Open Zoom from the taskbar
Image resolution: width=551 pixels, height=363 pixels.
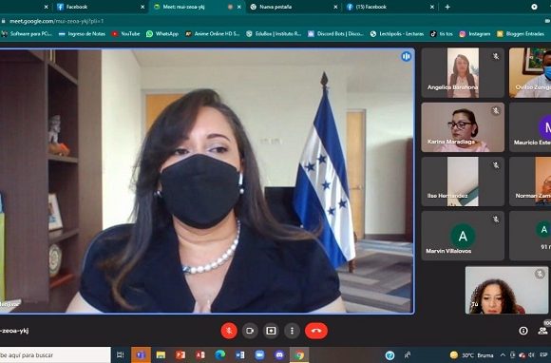(259, 354)
